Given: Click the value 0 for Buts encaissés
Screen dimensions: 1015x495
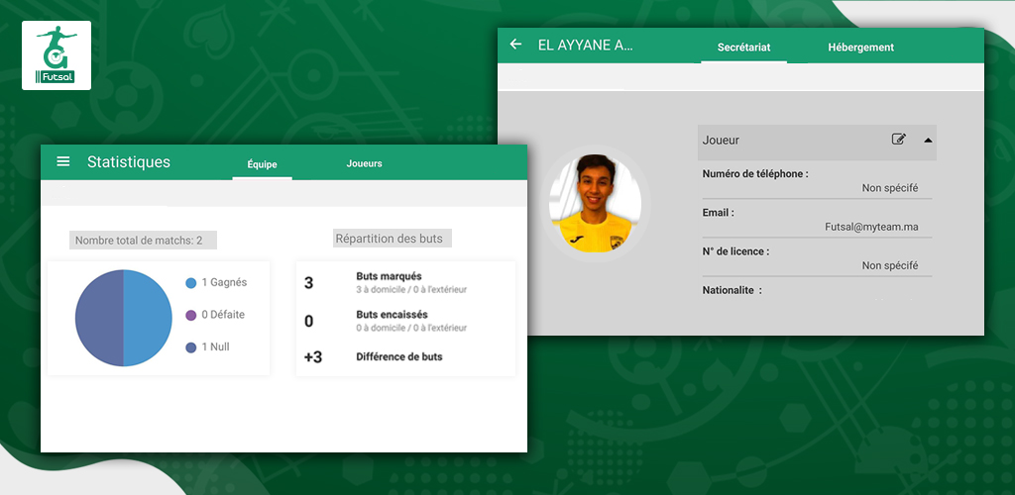Looking at the screenshot, I should (x=309, y=321).
